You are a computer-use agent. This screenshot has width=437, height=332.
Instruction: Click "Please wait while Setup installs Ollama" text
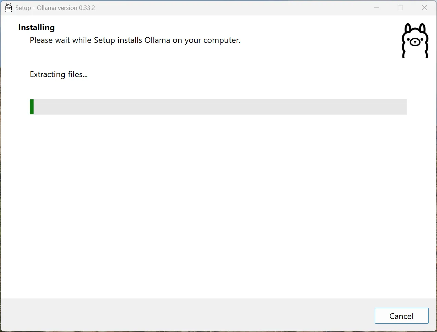pyautogui.click(x=100, y=40)
